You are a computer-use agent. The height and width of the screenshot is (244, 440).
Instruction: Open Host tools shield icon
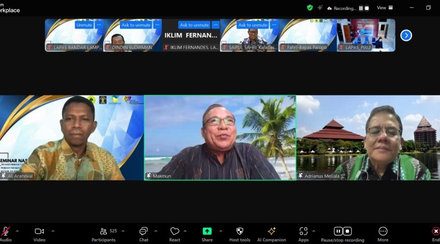click(240, 231)
